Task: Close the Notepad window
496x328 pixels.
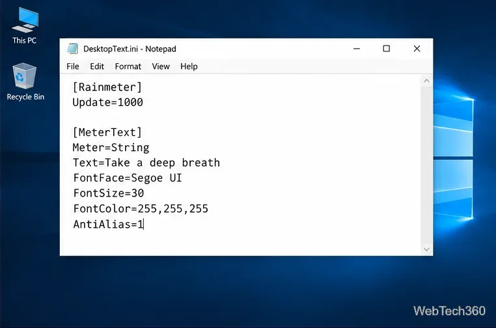Action: click(417, 49)
